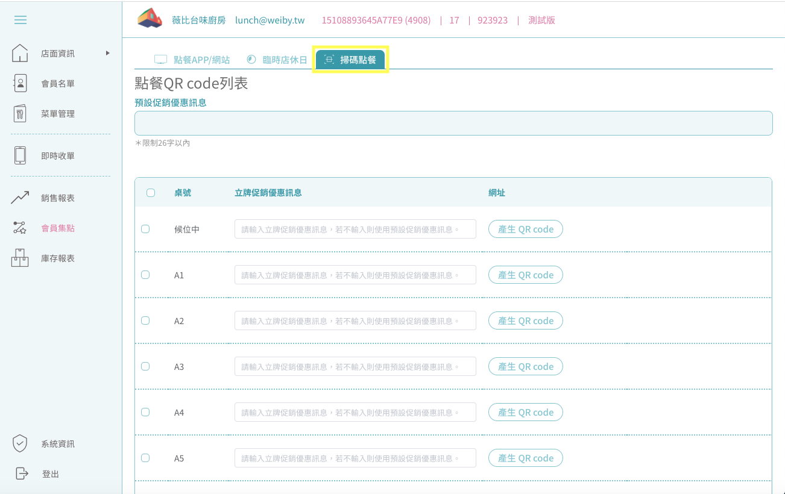
Task: Click the 登出 logout icon
Action: click(22, 474)
